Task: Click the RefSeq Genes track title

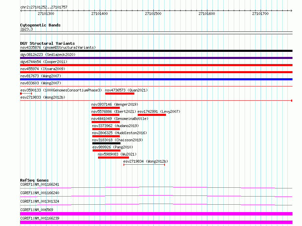Action: (34, 180)
